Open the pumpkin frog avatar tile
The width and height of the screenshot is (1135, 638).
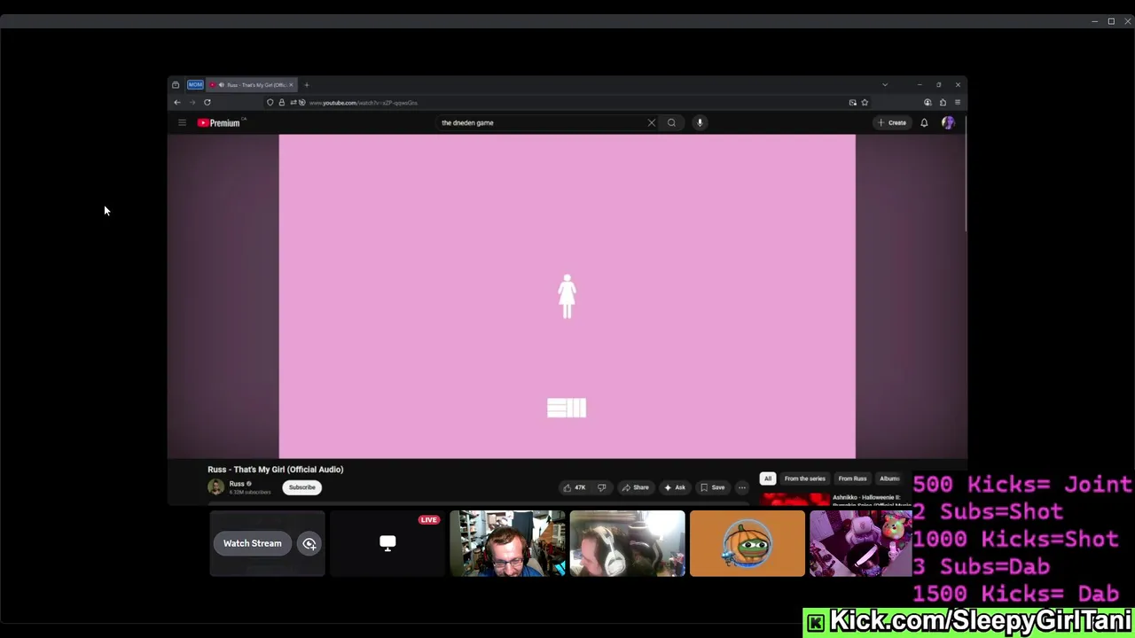[748, 543]
